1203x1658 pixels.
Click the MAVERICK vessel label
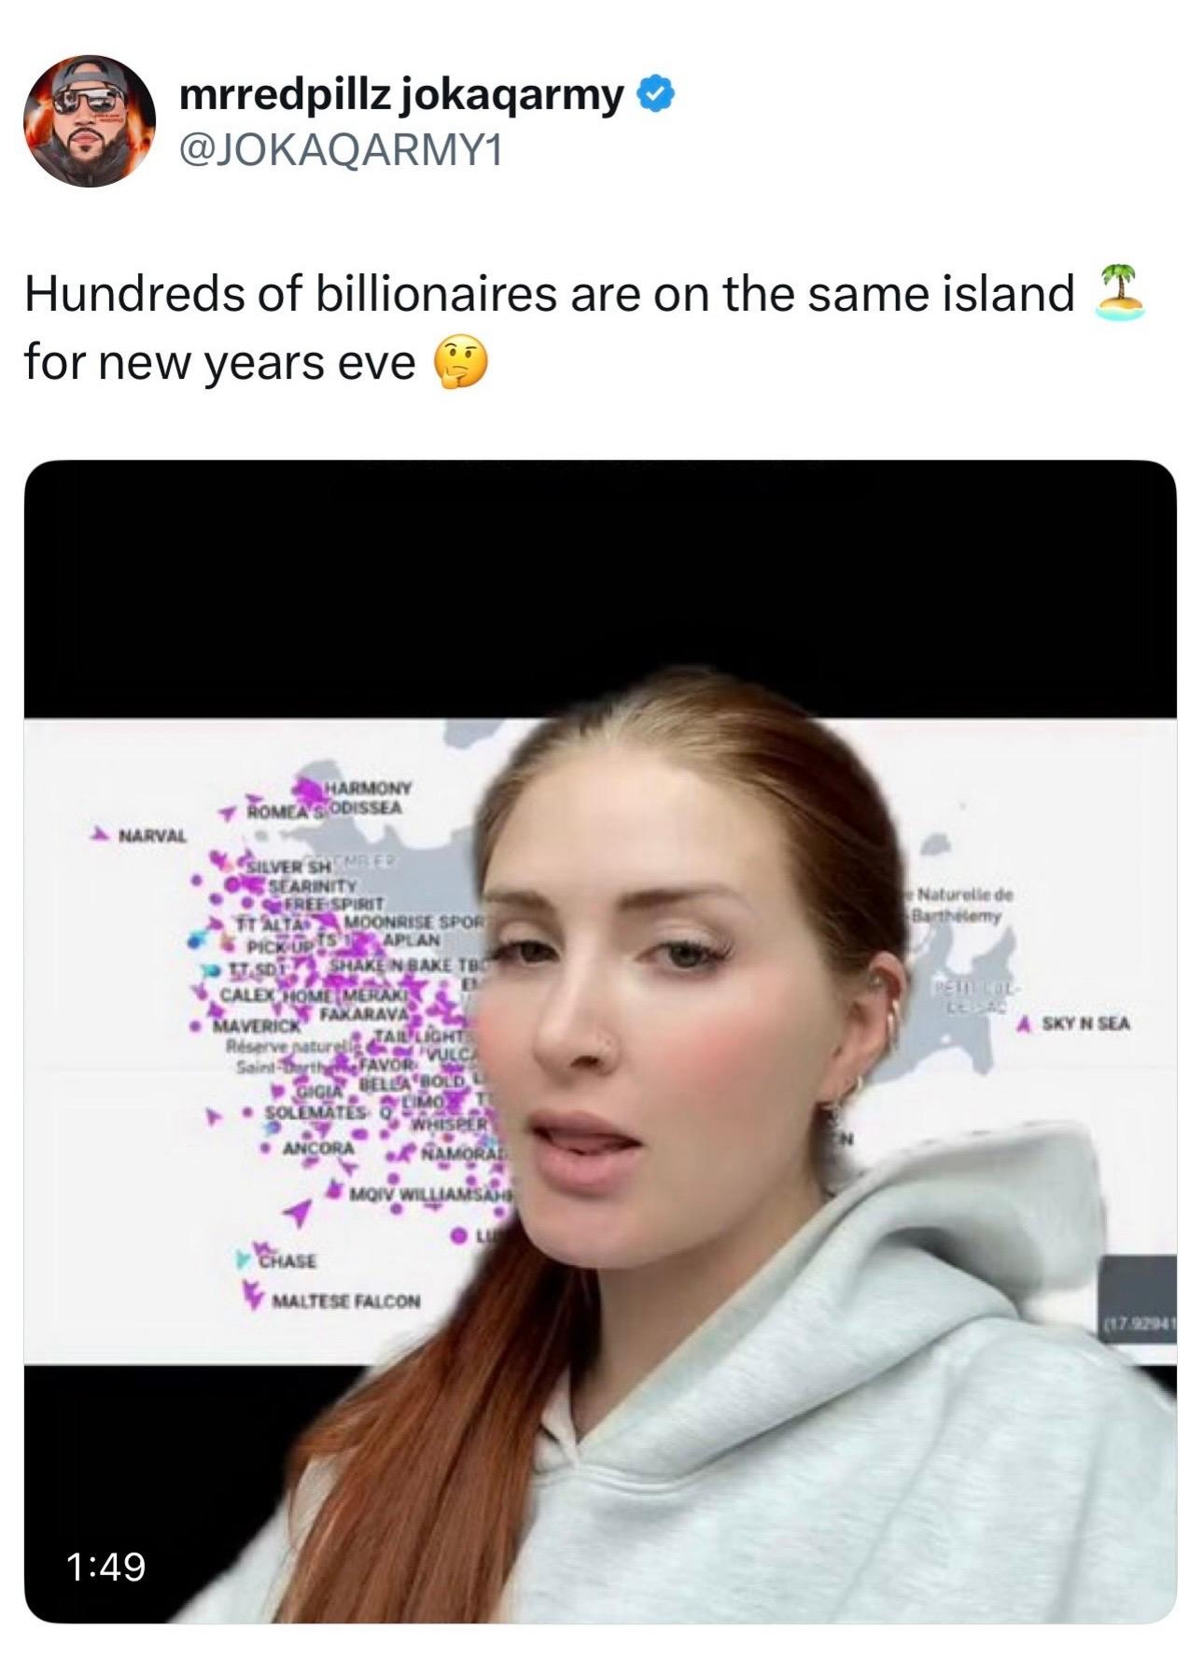pos(256,1025)
